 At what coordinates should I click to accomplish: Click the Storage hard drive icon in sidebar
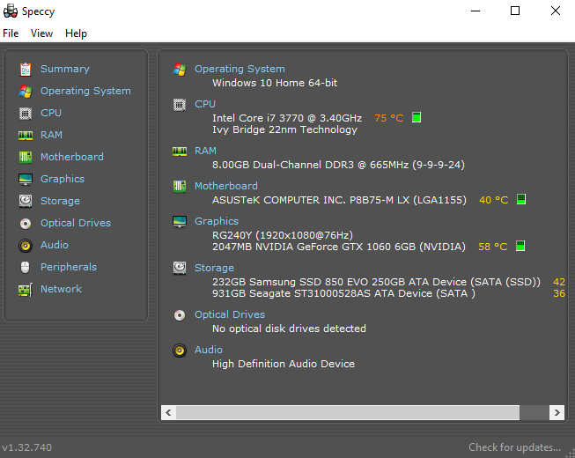(x=26, y=201)
